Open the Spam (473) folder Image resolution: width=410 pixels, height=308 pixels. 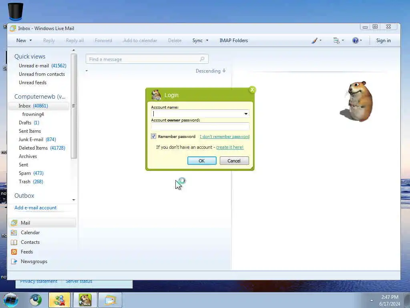pos(31,173)
